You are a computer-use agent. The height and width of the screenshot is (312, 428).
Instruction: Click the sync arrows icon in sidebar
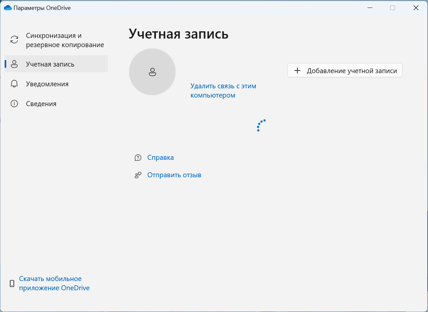pos(14,40)
